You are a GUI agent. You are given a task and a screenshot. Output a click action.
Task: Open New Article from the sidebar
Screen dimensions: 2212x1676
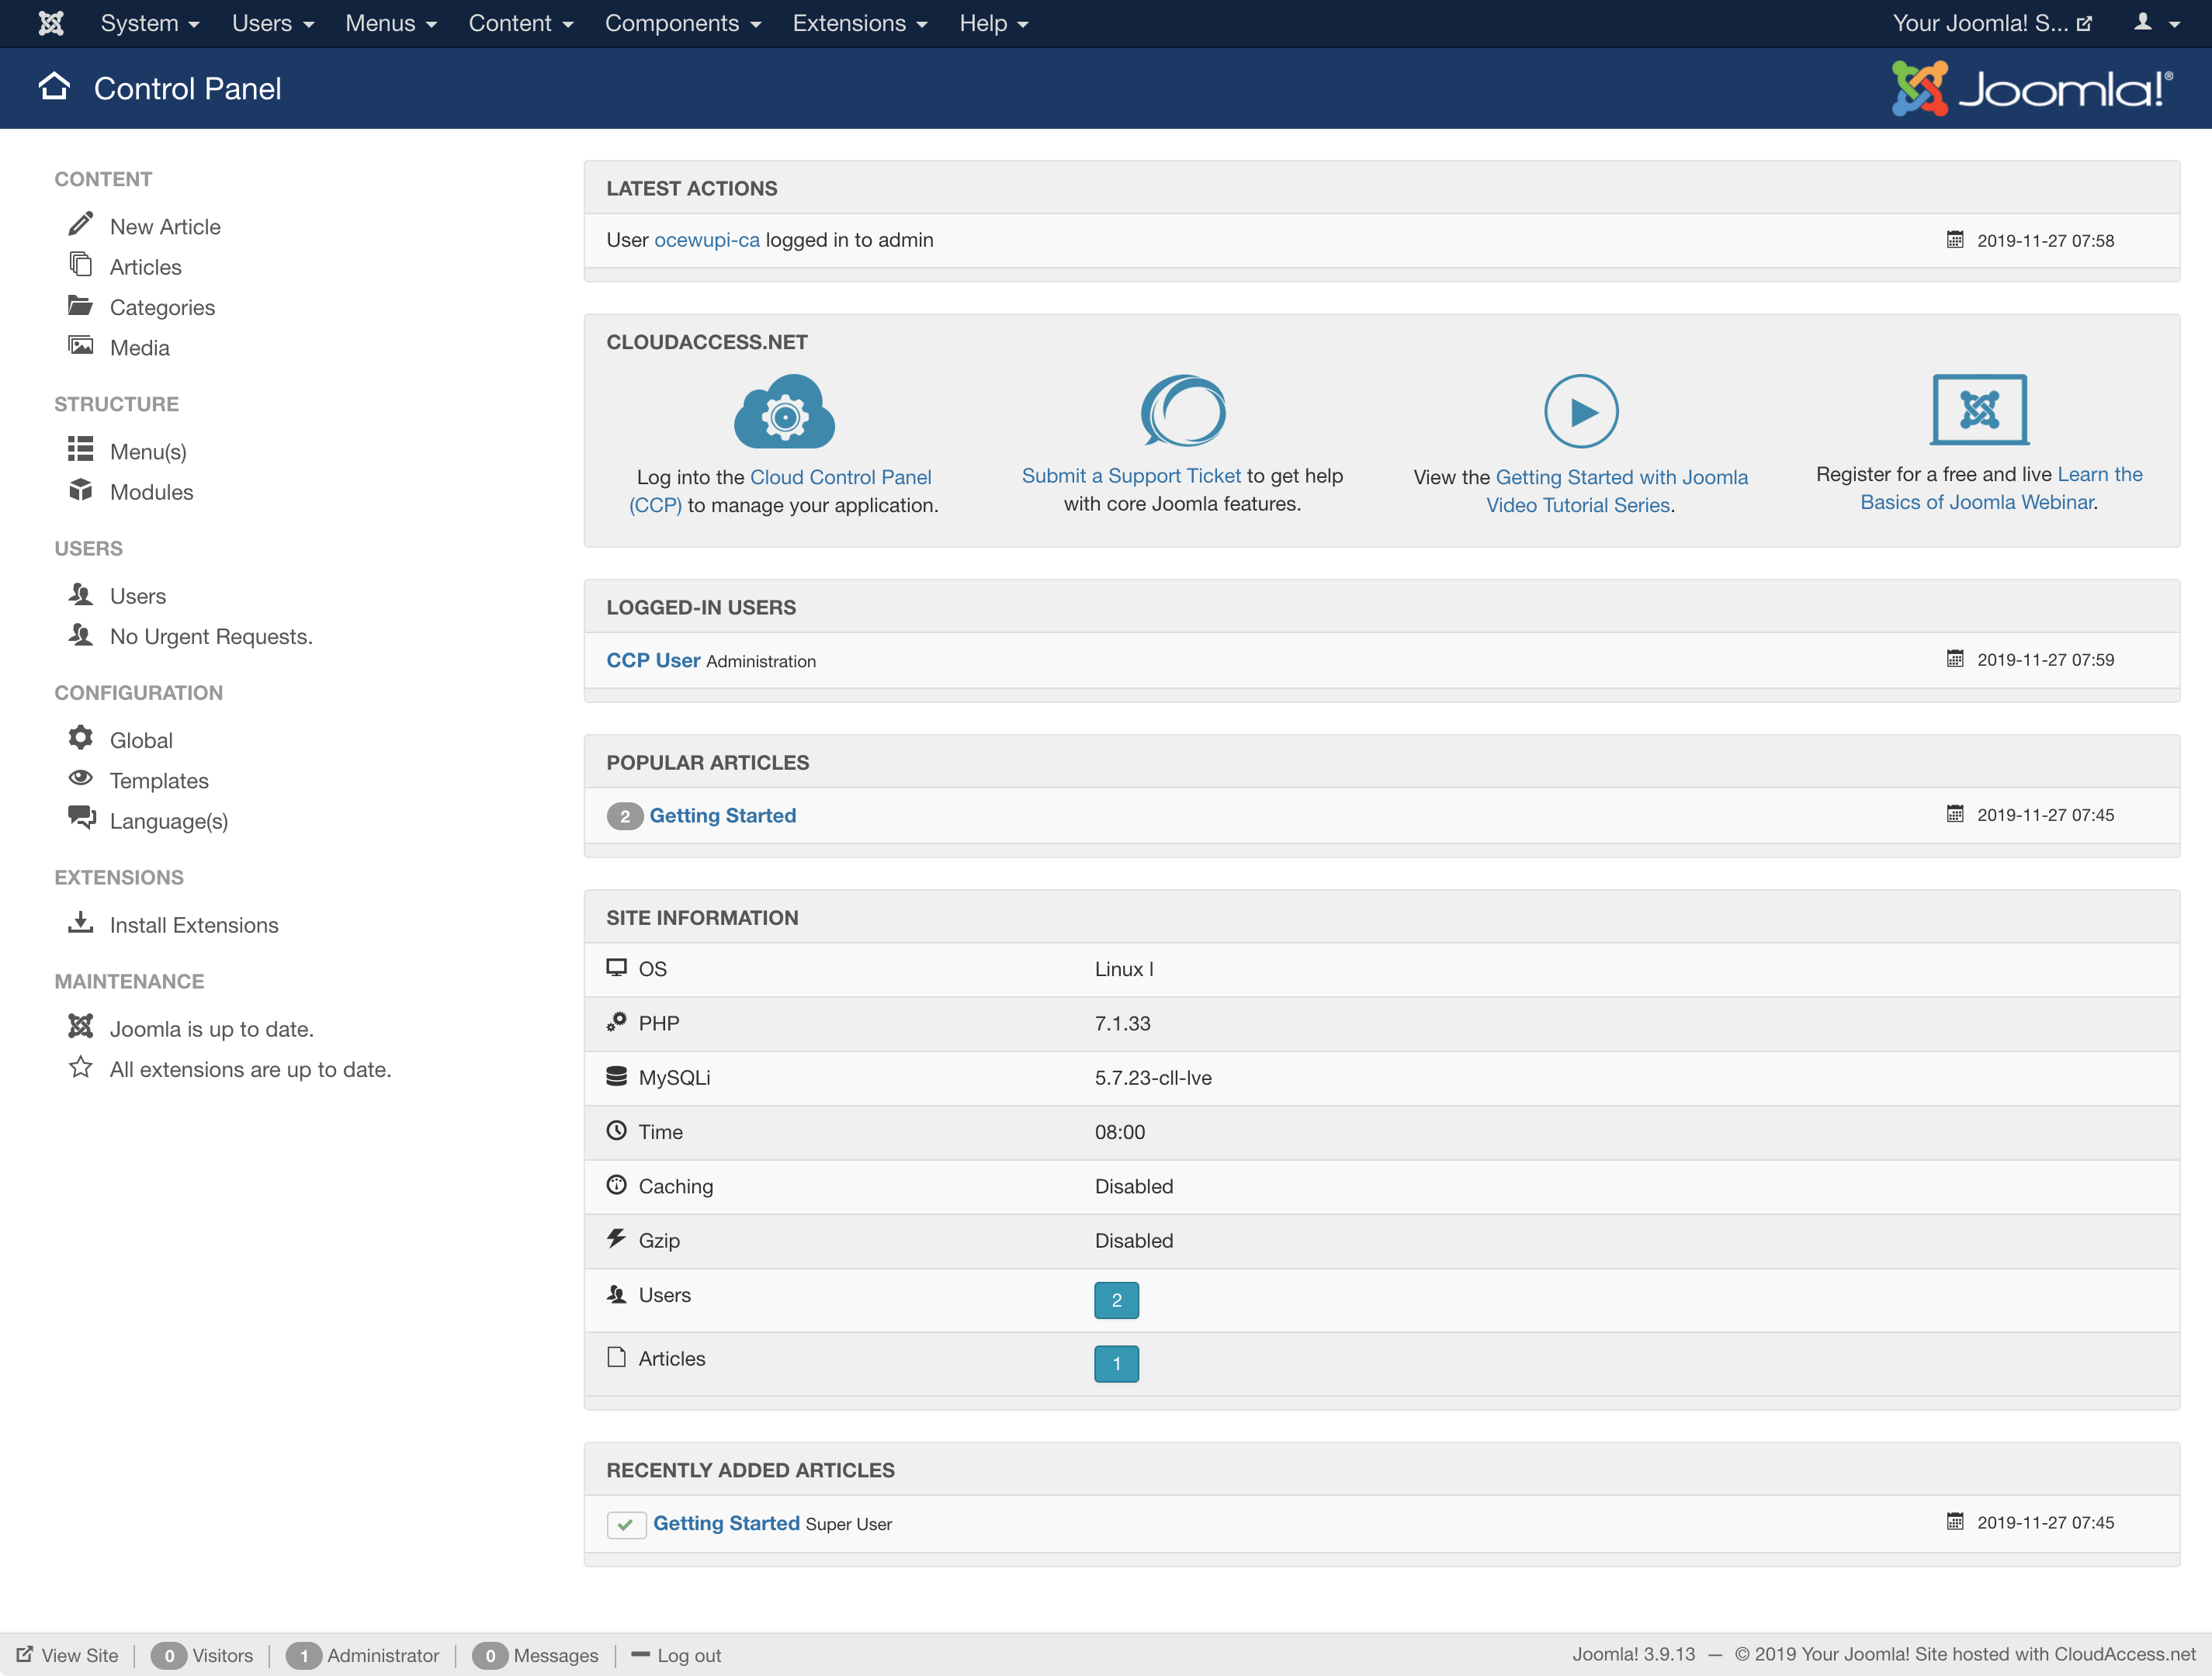coord(165,227)
